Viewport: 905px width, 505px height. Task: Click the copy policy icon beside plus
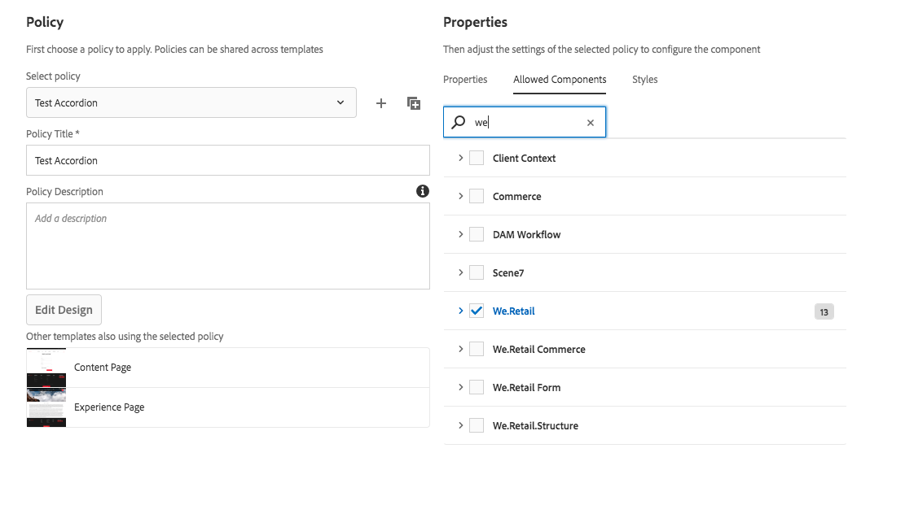pyautogui.click(x=414, y=102)
